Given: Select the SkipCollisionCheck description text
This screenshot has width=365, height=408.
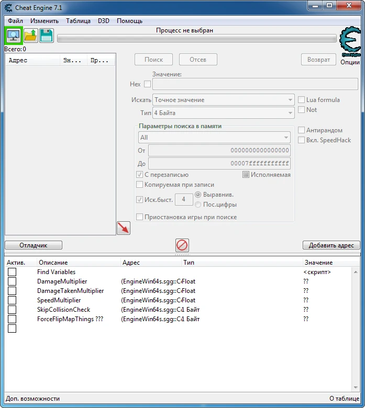Looking at the screenshot, I should click(x=63, y=310).
